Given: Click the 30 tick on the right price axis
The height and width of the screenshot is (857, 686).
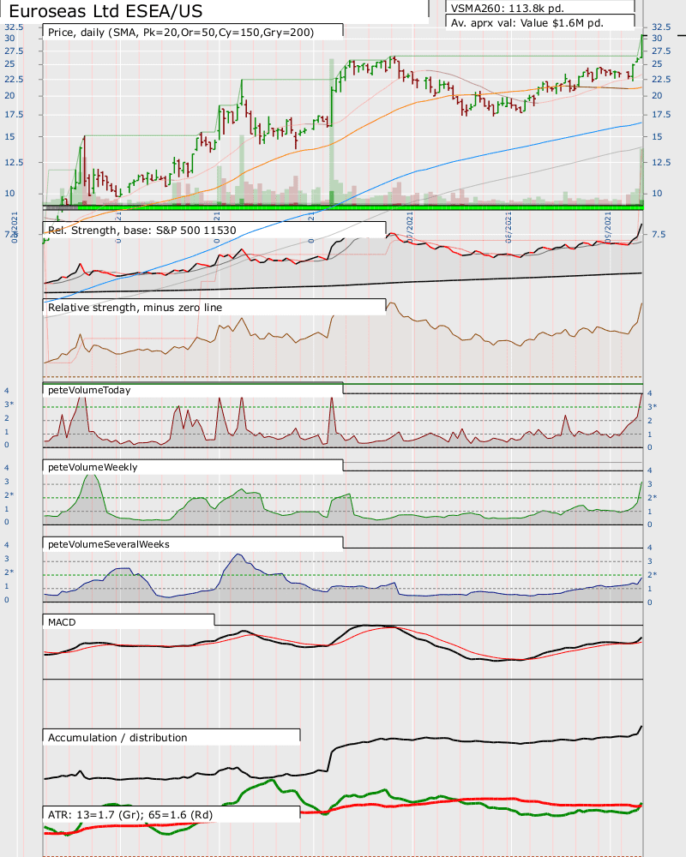Looking at the screenshot, I should (x=657, y=39).
